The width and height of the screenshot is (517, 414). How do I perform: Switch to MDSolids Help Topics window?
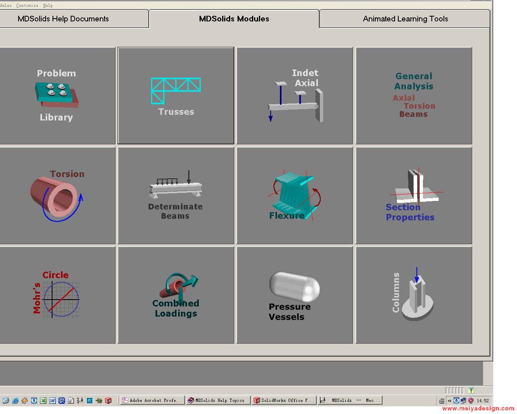point(218,400)
